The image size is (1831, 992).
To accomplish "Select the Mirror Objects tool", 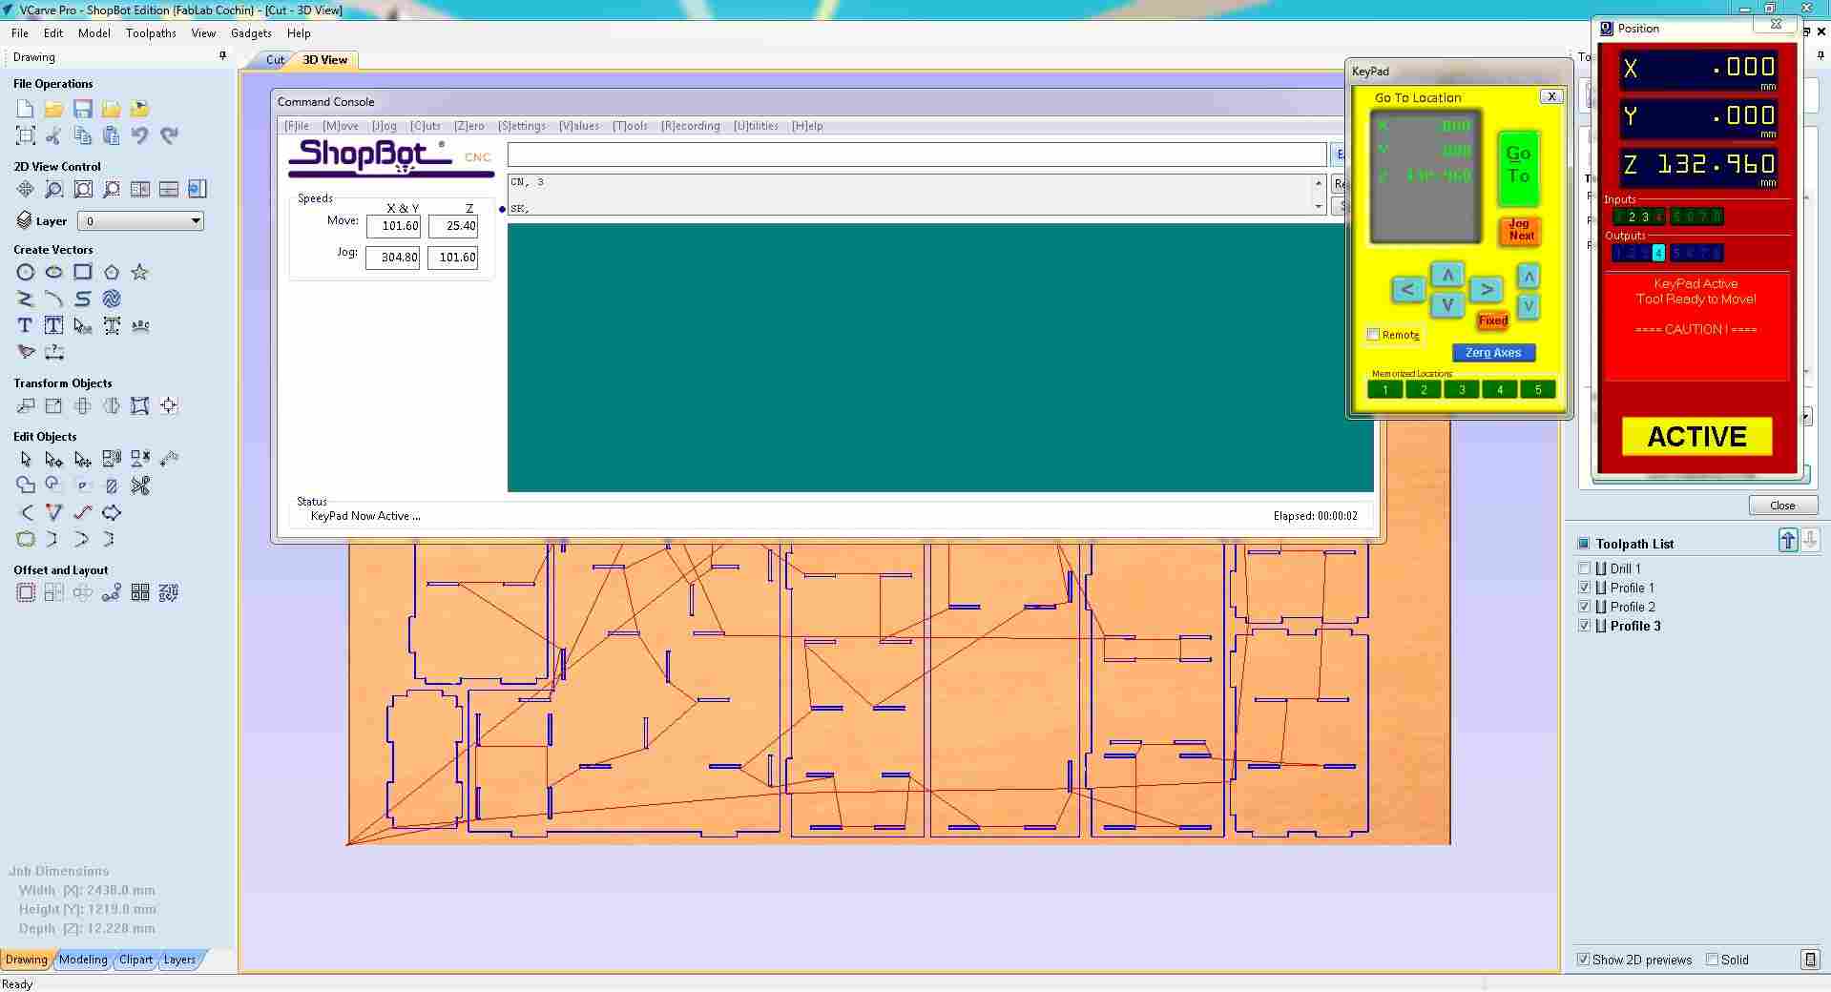I will (x=111, y=405).
